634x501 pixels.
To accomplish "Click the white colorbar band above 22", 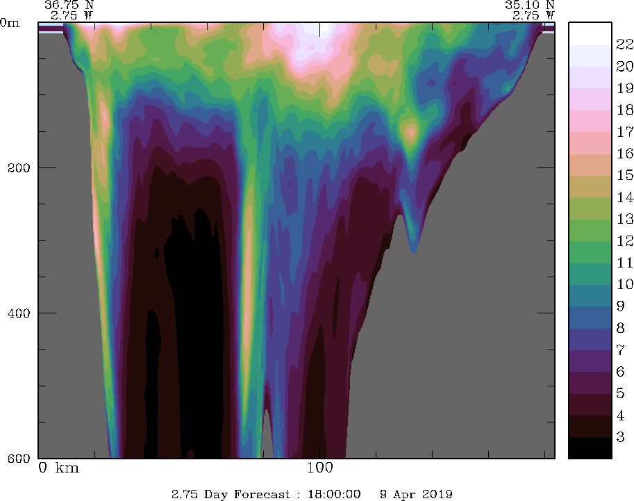I will tap(590, 34).
